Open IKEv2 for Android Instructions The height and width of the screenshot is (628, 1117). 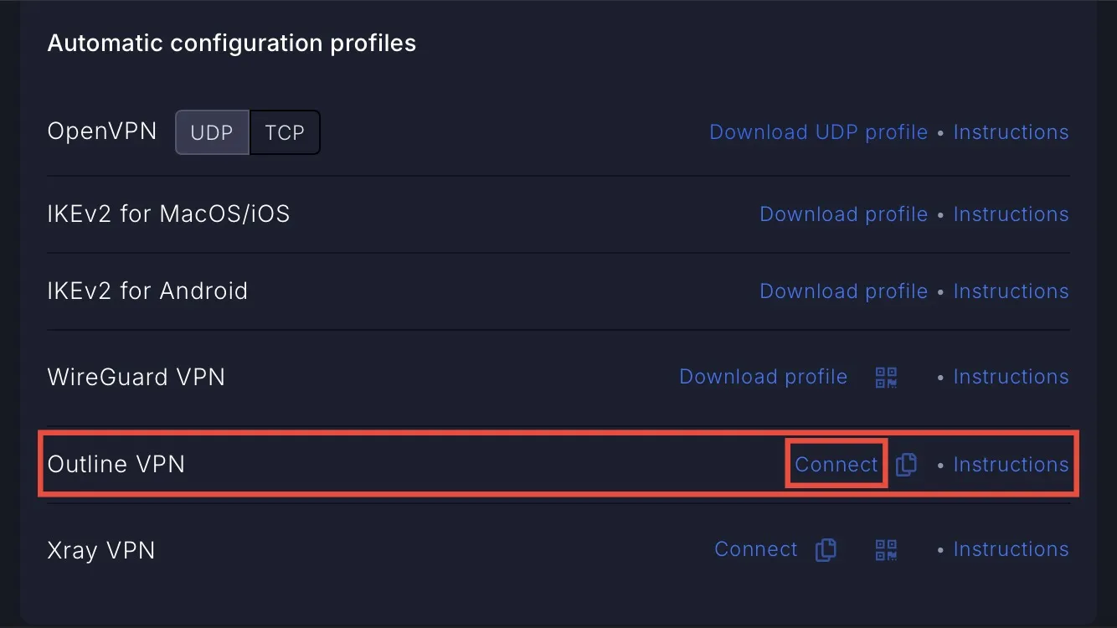(x=1011, y=291)
